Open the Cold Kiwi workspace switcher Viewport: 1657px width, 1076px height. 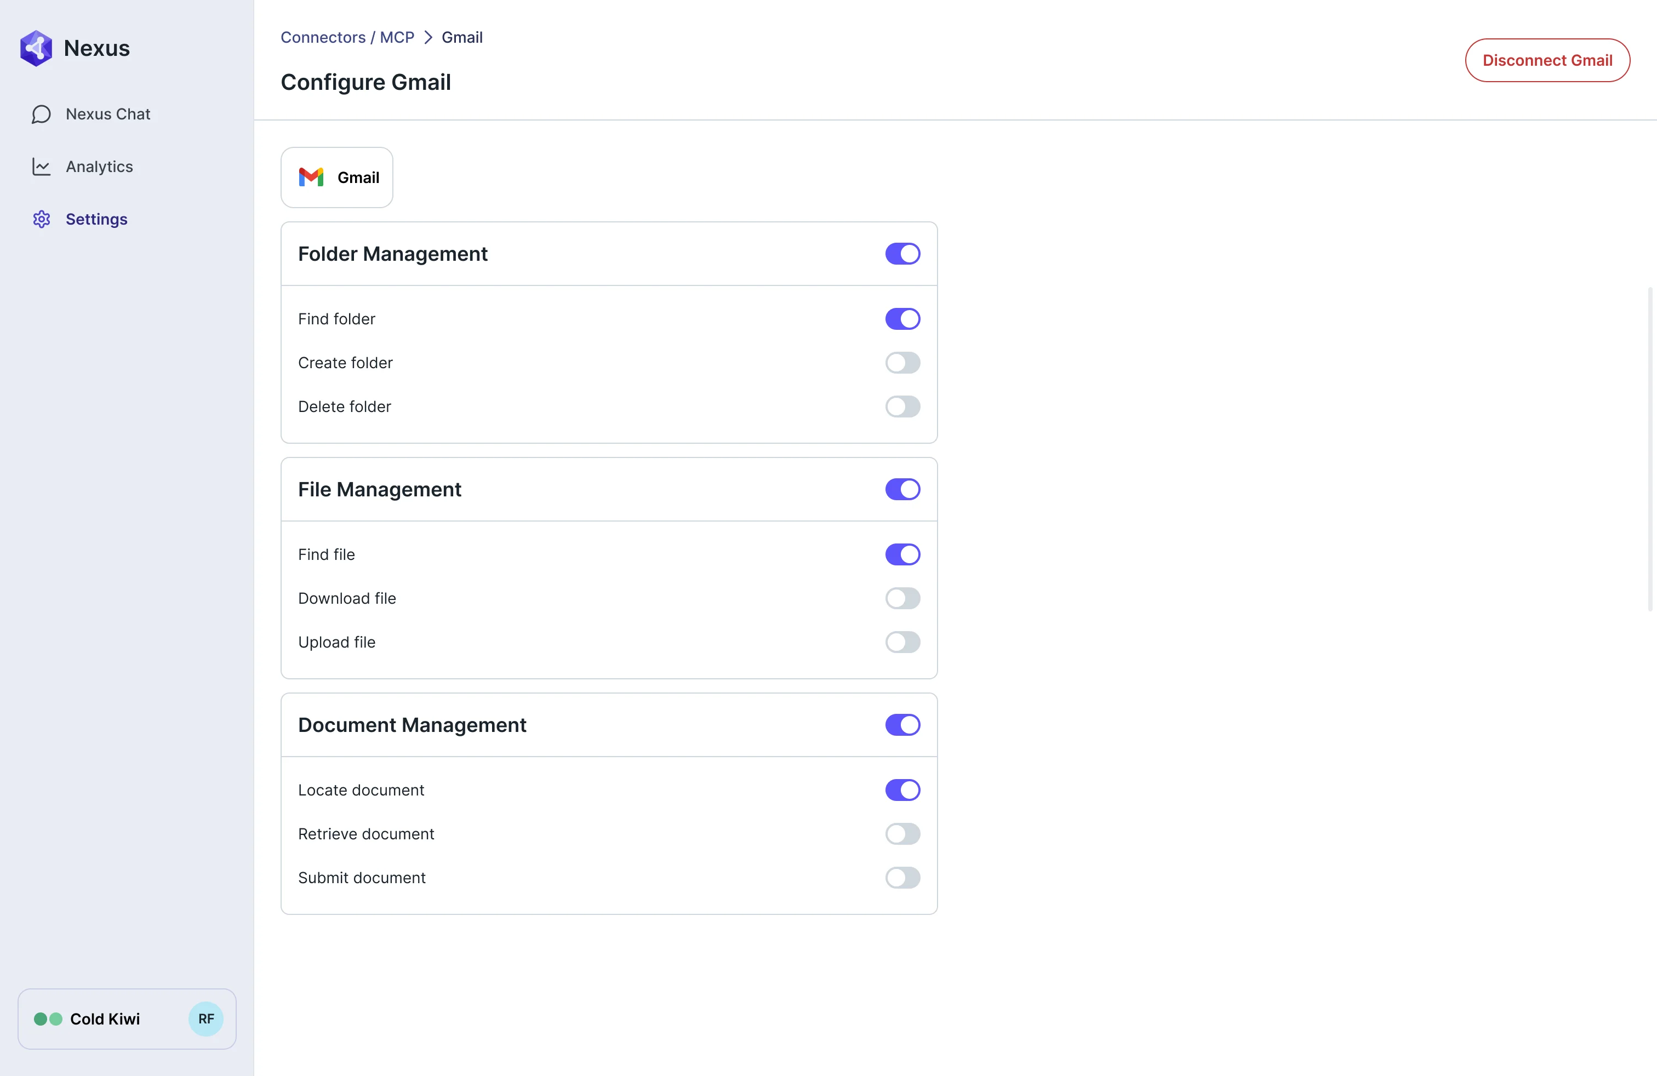pos(127,1019)
